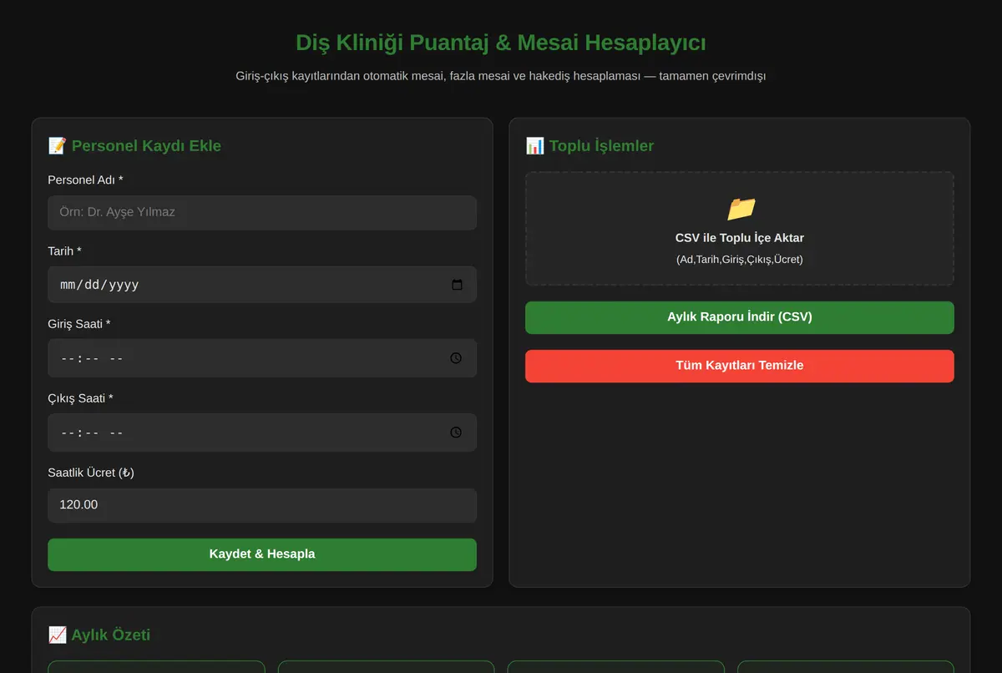The width and height of the screenshot is (1002, 673).
Task: Click the Toplu İşlemler heading text
Action: (601, 146)
